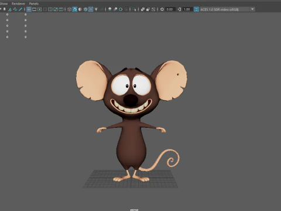Image resolution: width=281 pixels, height=211 pixels.
Task: Enable Screen Space Ambient Occlusion
Action: pyautogui.click(x=110, y=9)
